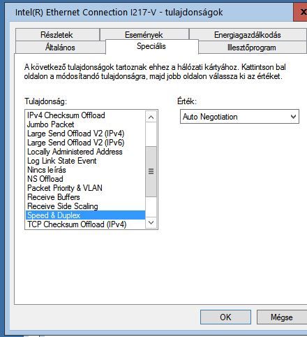
Task: Open the Illesztőprogram tab
Action: [x=252, y=48]
